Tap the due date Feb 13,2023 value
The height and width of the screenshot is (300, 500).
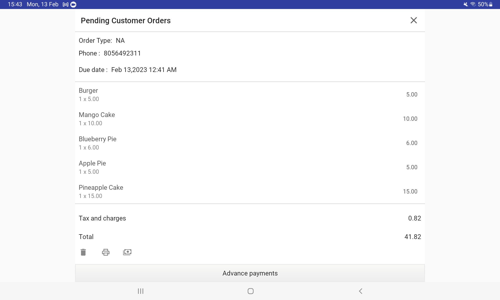tap(144, 70)
